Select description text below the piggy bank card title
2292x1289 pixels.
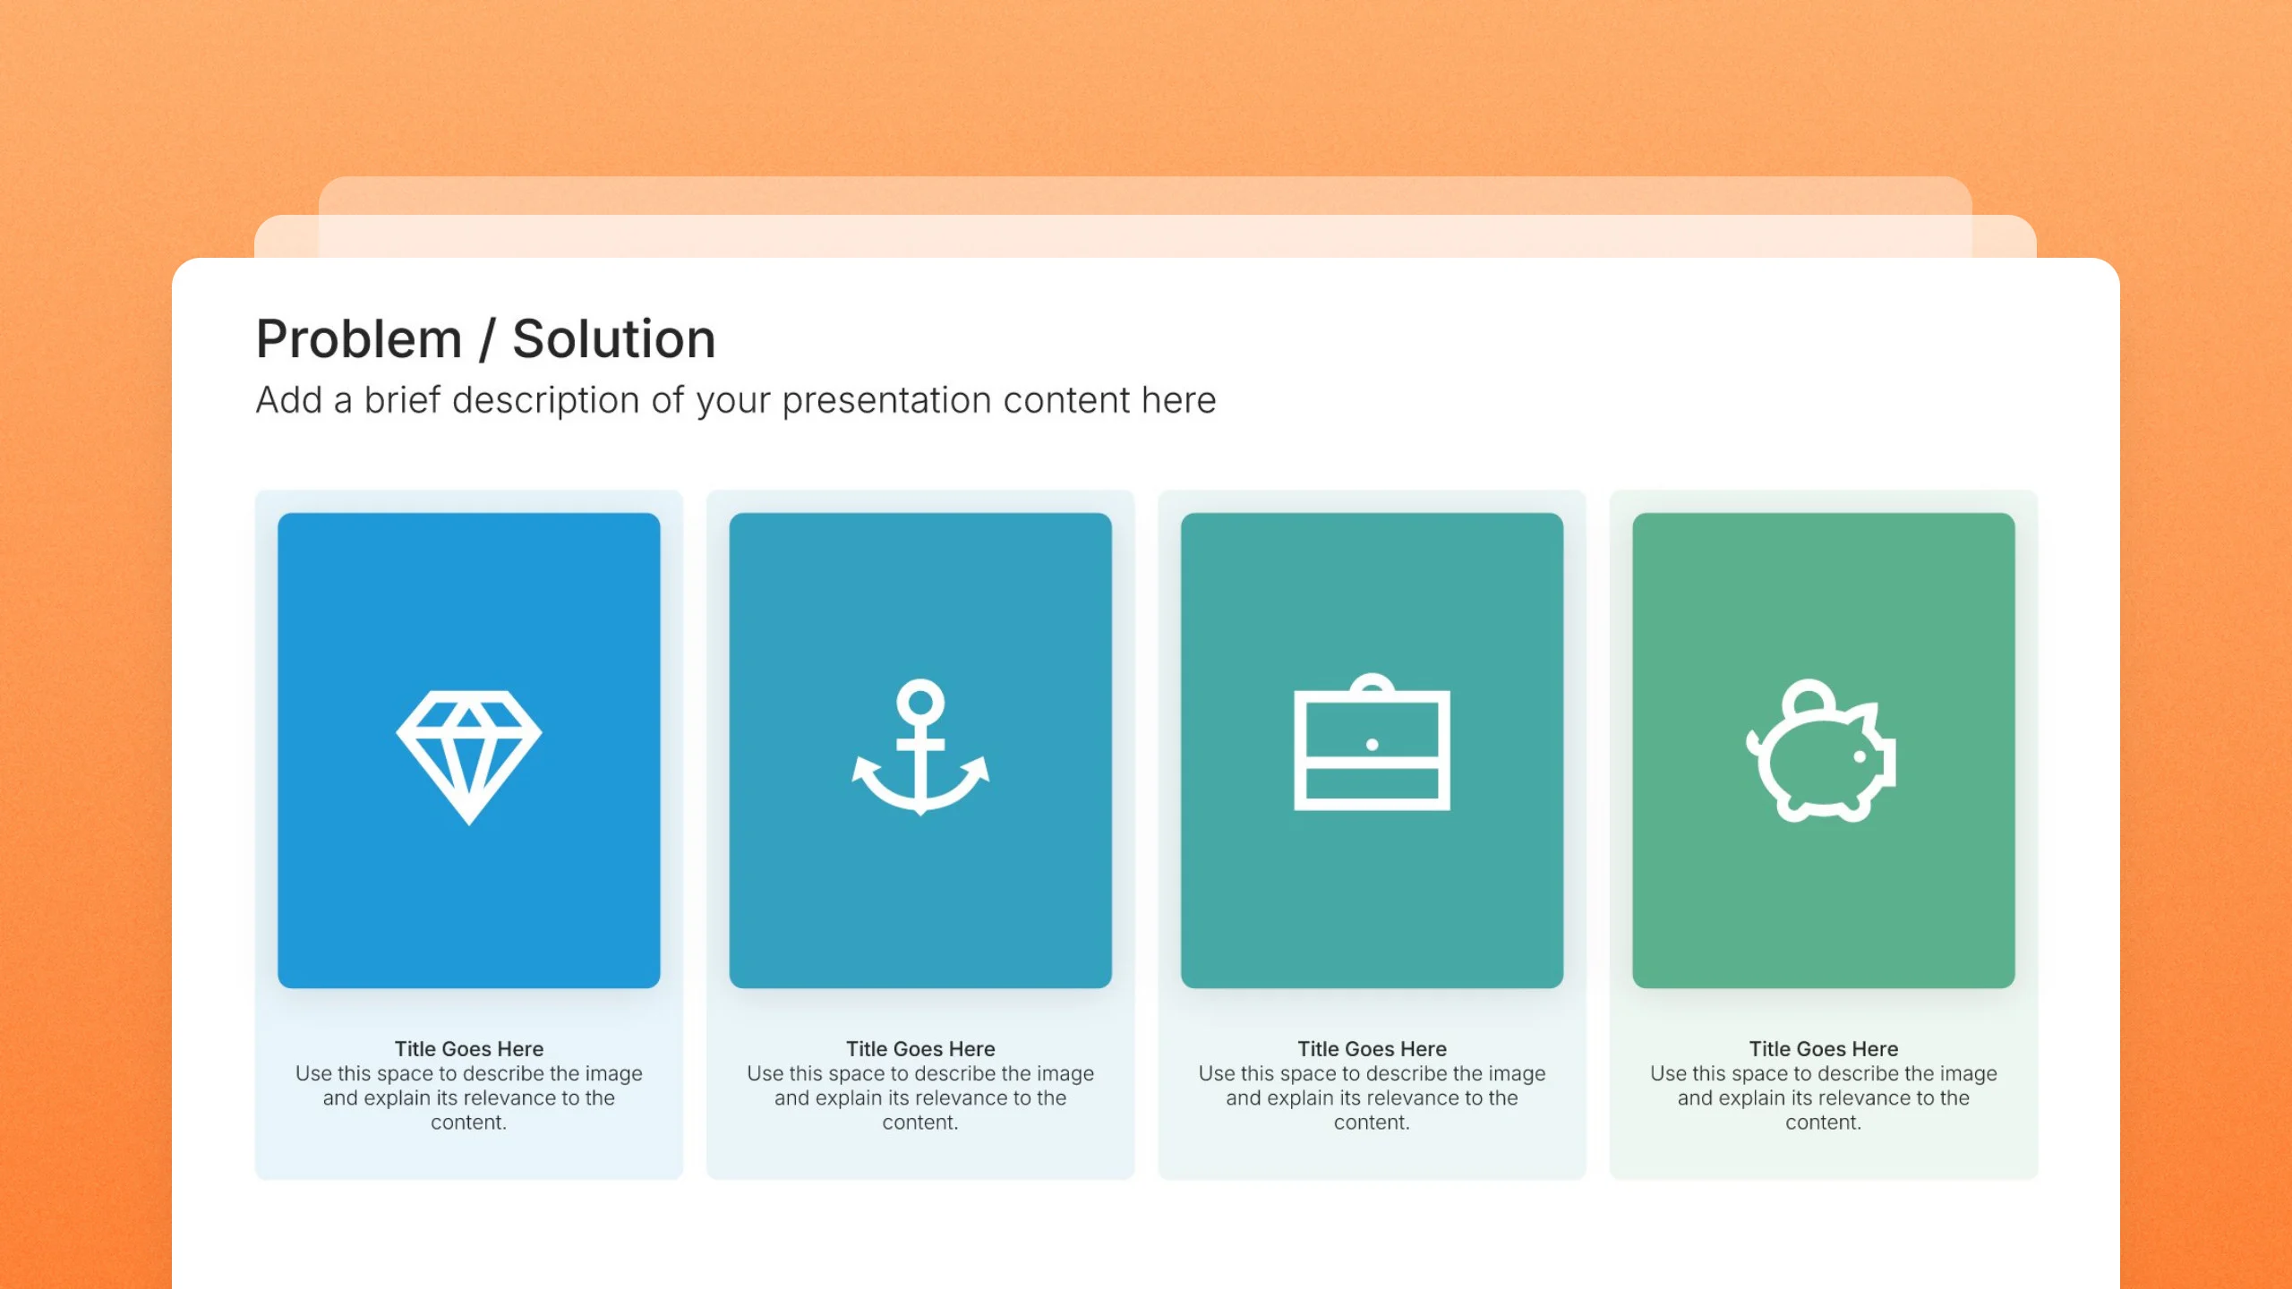[x=1824, y=1097]
